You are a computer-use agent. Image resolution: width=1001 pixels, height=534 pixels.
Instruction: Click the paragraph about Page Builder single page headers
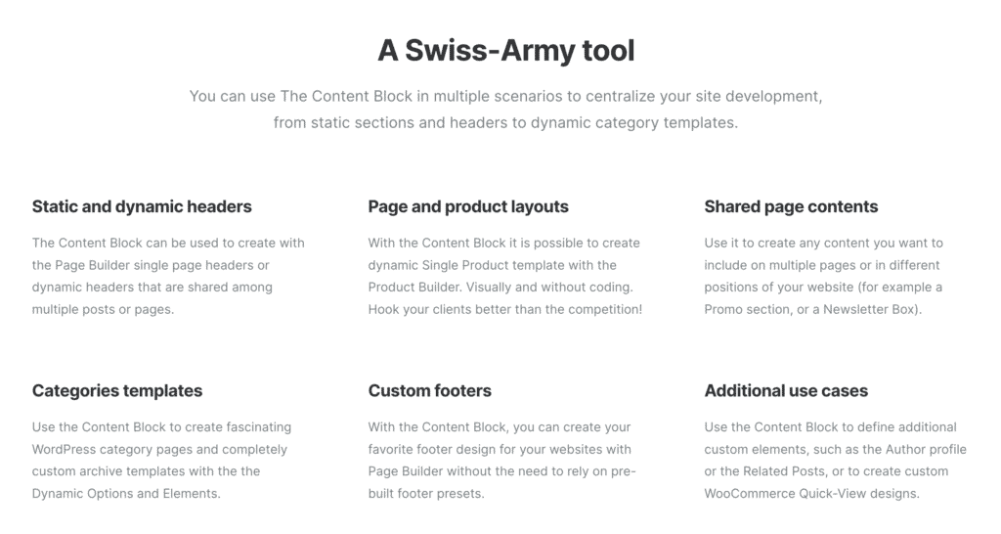point(168,276)
